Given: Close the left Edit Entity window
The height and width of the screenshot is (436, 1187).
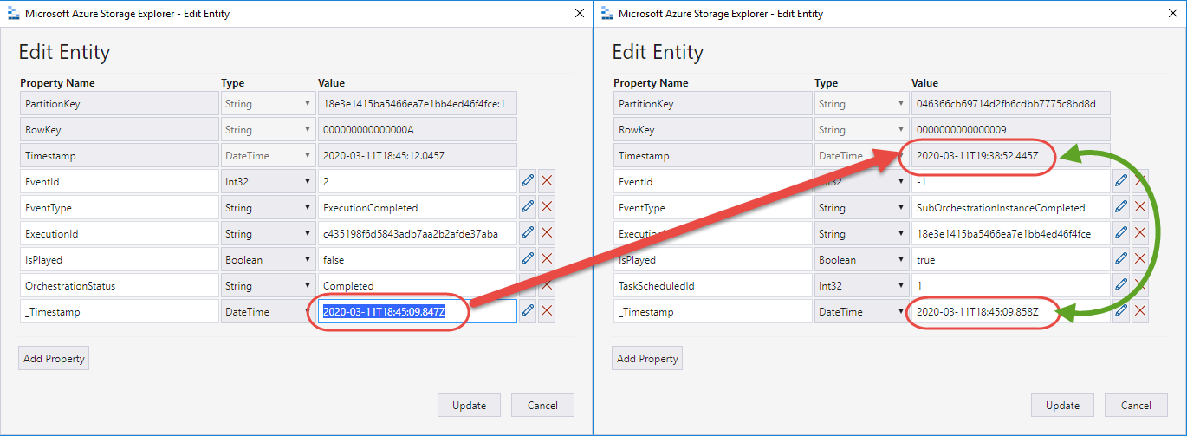Looking at the screenshot, I should tap(579, 13).
